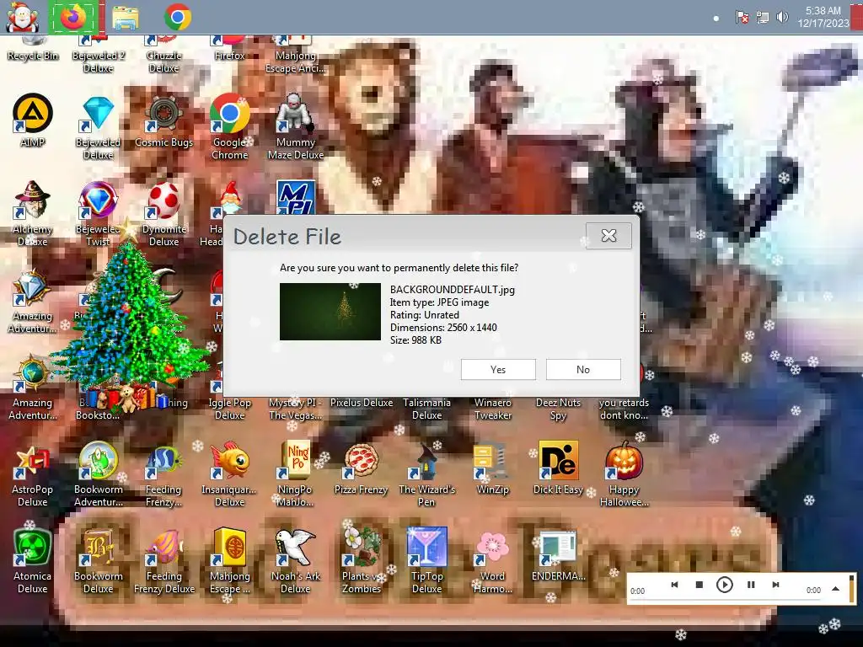
Task: Stop playback in the mini player
Action: pyautogui.click(x=699, y=585)
